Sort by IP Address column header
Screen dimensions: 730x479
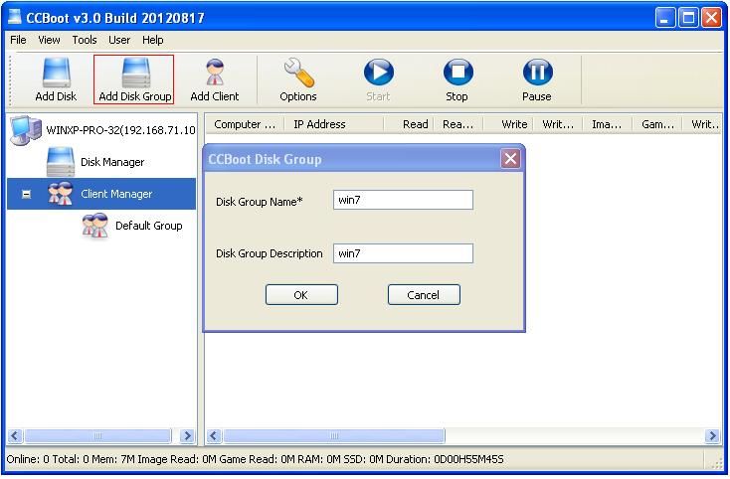pos(334,124)
